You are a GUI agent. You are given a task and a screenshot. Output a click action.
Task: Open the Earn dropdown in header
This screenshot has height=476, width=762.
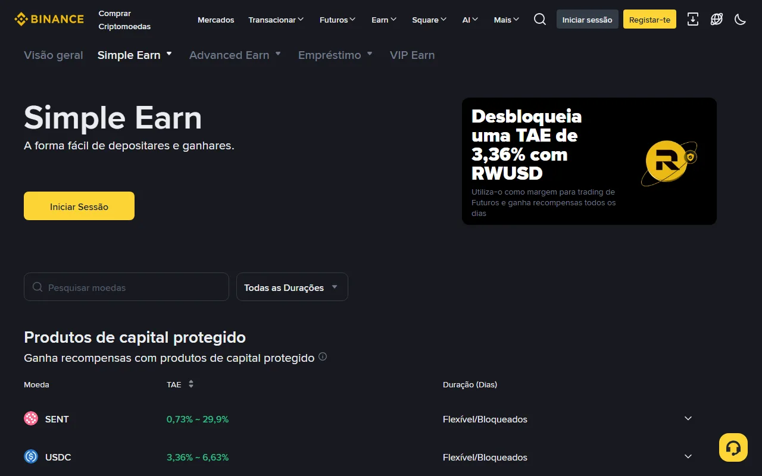[x=384, y=20]
